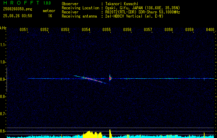Click the tall yellow intensity peak below 0355
Image resolution: width=217 pixels, height=138 pixels.
click(x=110, y=134)
